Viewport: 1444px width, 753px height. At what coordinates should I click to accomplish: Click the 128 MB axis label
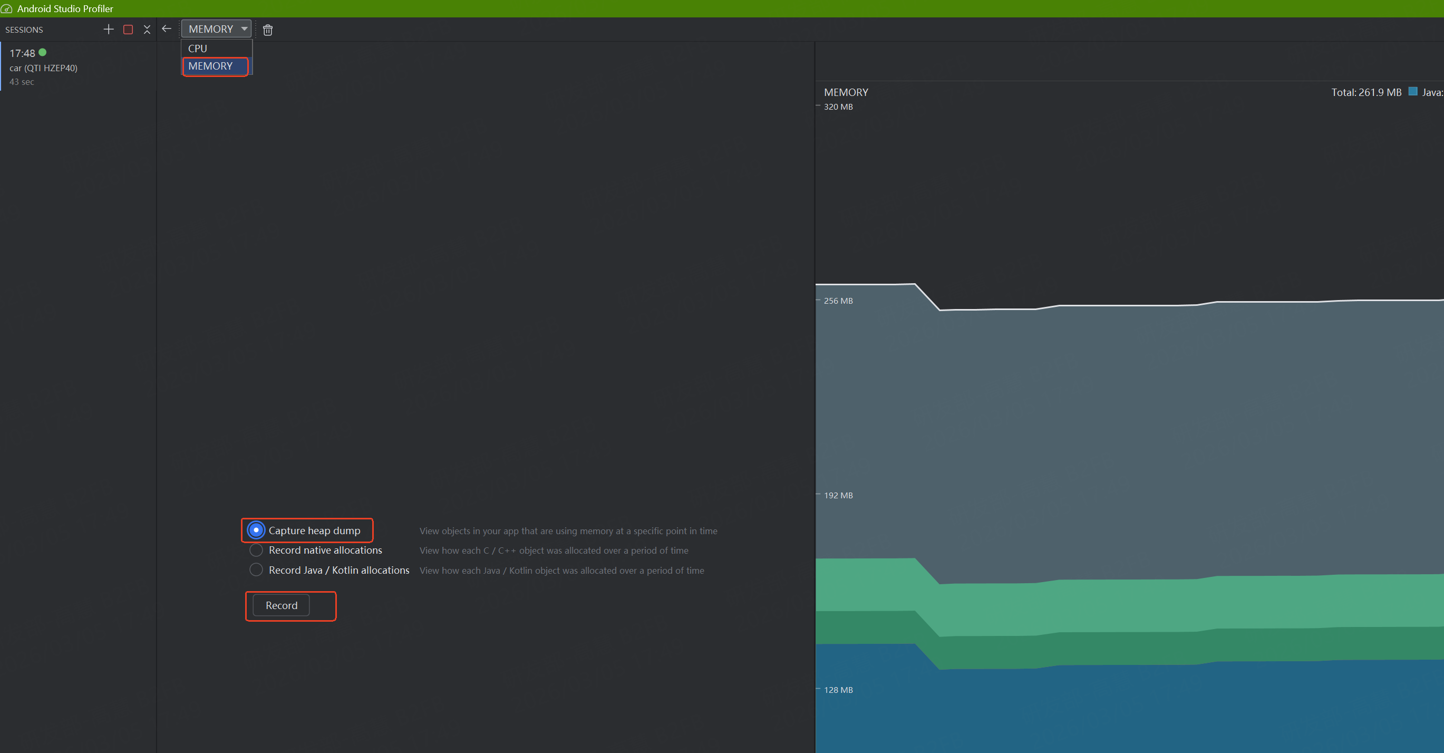tap(838, 690)
